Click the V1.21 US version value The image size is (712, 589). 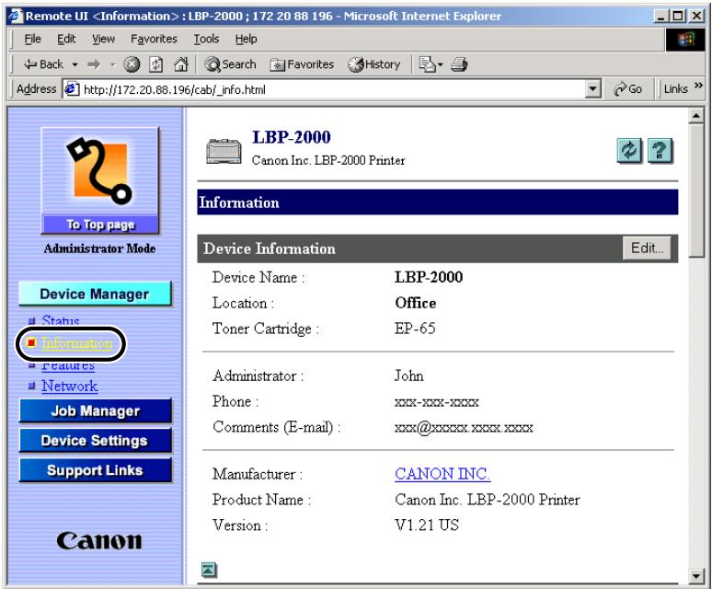427,525
